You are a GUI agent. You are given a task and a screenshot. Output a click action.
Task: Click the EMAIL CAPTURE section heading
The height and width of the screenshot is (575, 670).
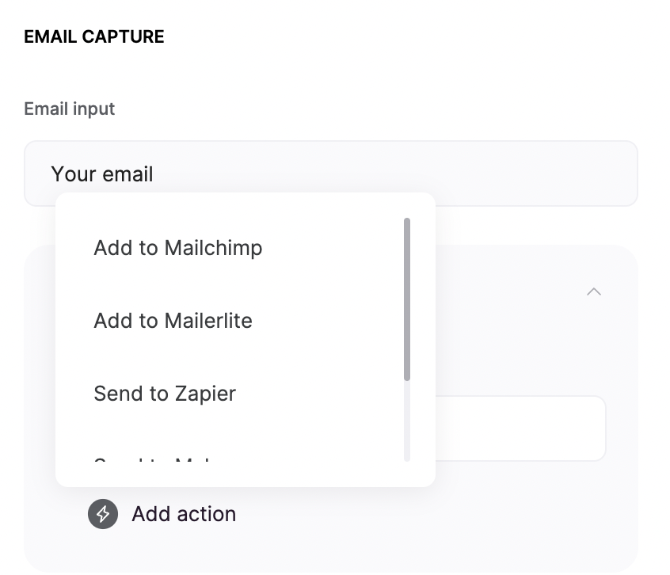94,36
